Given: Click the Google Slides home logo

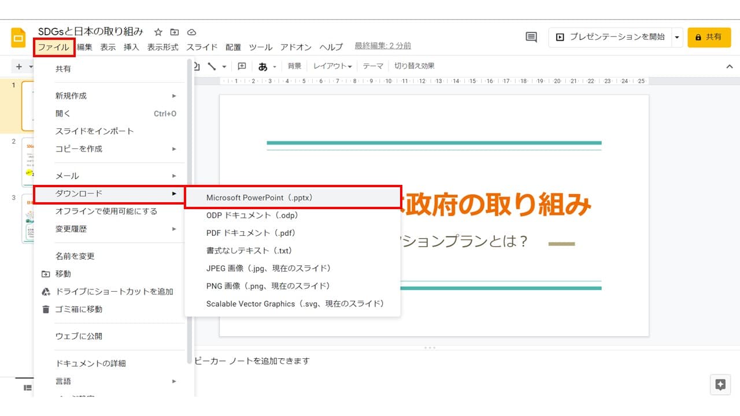Looking at the screenshot, I should (x=18, y=38).
